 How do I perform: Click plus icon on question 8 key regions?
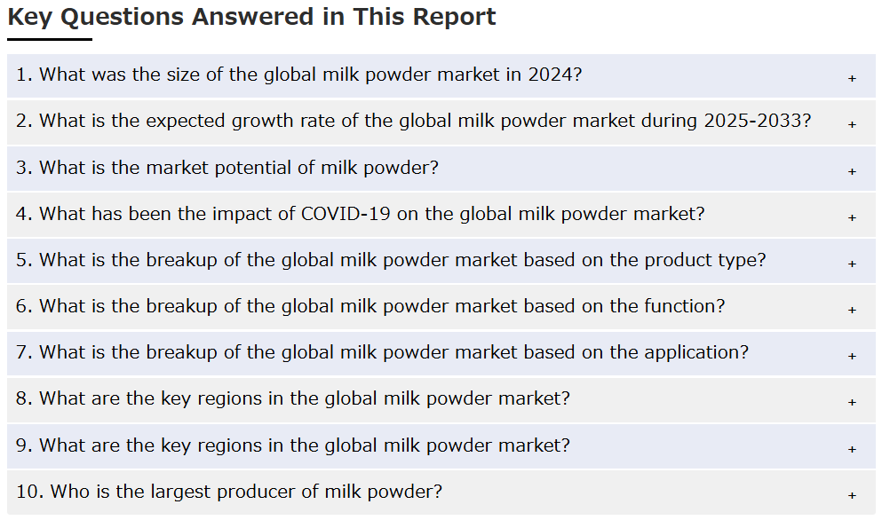pyautogui.click(x=852, y=403)
